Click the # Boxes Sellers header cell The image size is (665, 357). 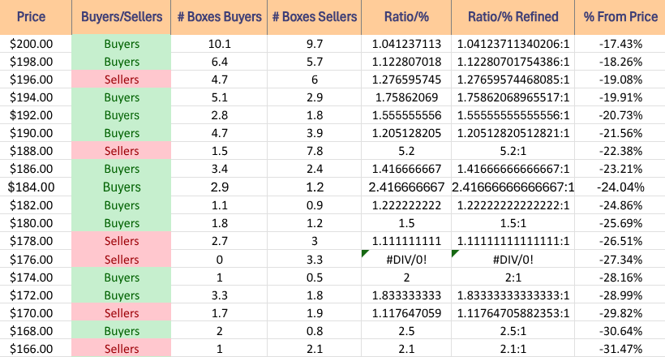click(x=314, y=17)
